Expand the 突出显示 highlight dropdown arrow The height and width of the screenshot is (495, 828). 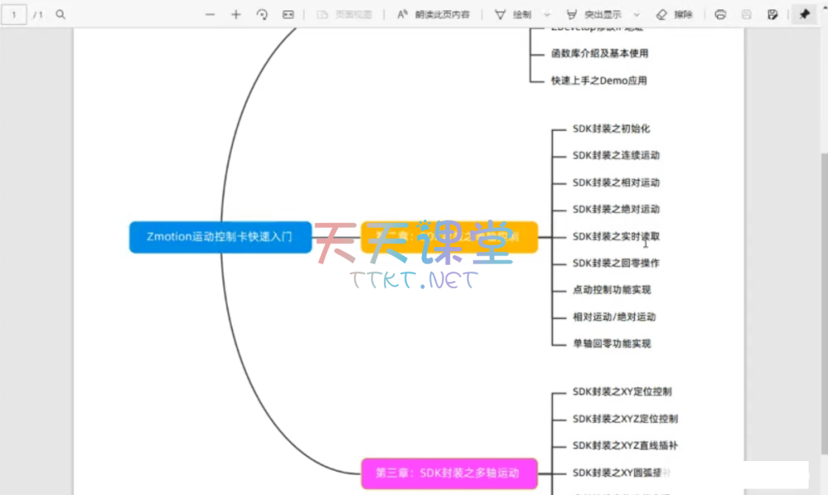coord(636,15)
